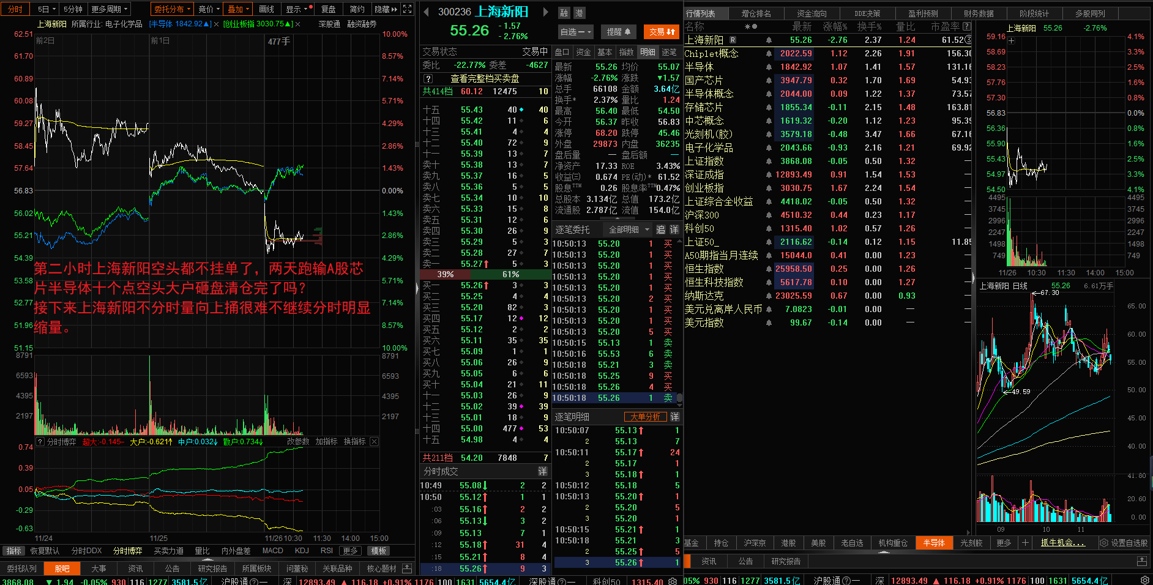Click alert bell in 半导体 watchlist row
Screen dimensions: 1153x585
coord(769,67)
